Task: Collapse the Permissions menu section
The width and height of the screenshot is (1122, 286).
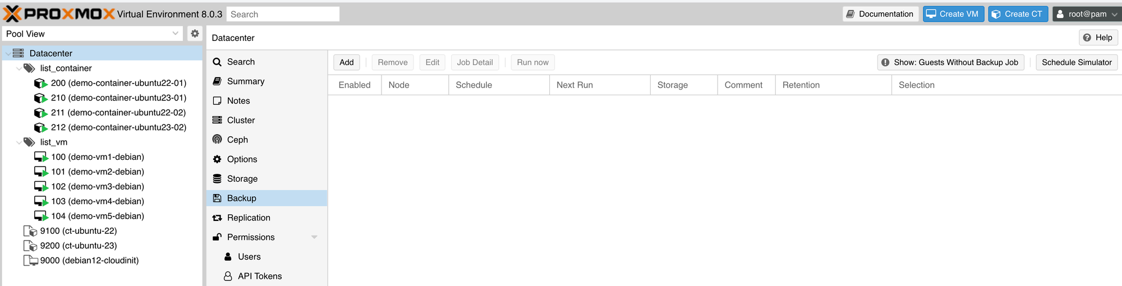Action: pyautogui.click(x=314, y=237)
